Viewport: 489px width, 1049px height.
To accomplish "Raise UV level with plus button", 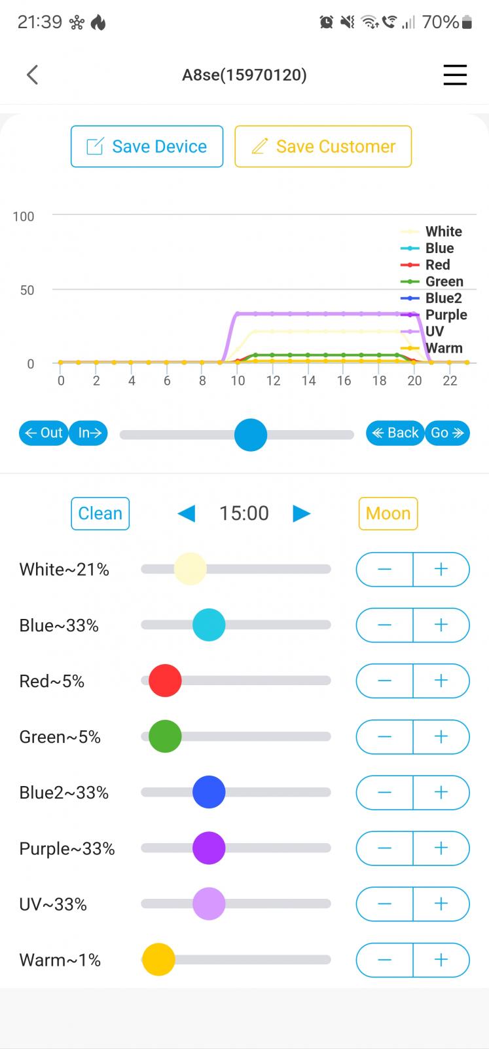I will coord(441,904).
